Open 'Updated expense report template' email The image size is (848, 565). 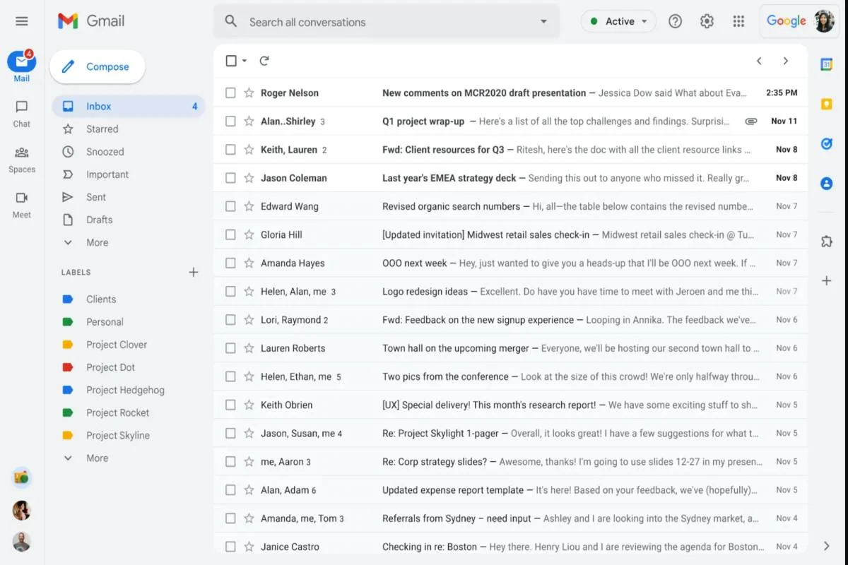click(510, 490)
